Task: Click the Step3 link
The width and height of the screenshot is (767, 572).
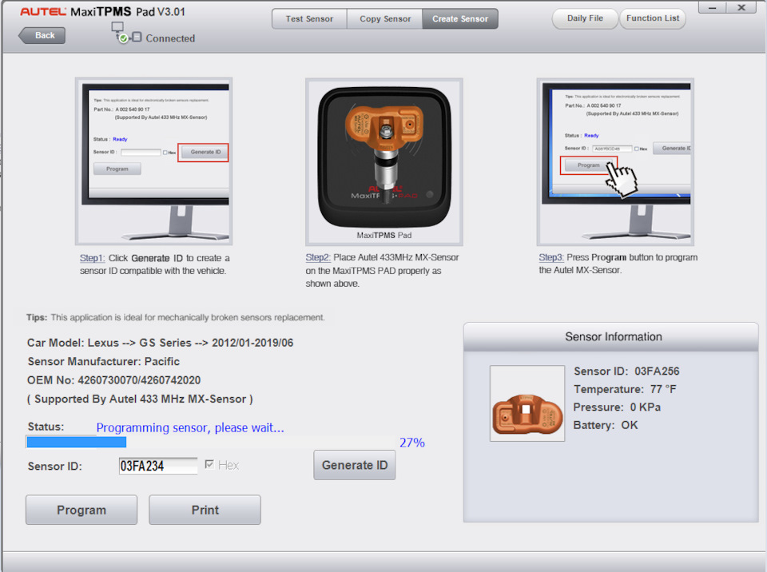Action: coord(551,257)
